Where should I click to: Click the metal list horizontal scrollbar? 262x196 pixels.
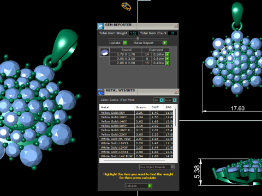click(134, 161)
